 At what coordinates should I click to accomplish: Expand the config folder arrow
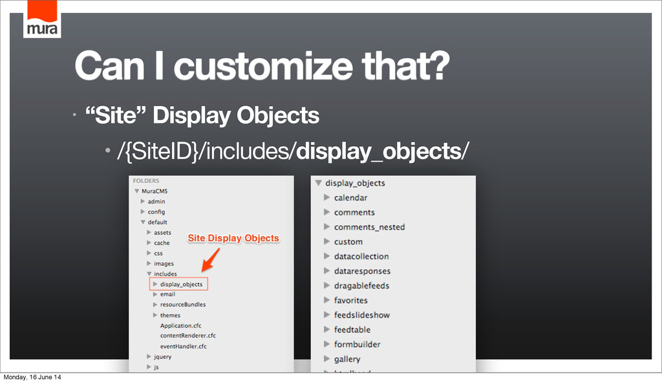coord(143,212)
